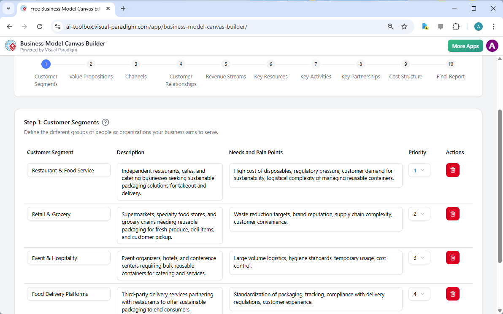
Task: Open the account avatar in the app header
Action: (492, 46)
